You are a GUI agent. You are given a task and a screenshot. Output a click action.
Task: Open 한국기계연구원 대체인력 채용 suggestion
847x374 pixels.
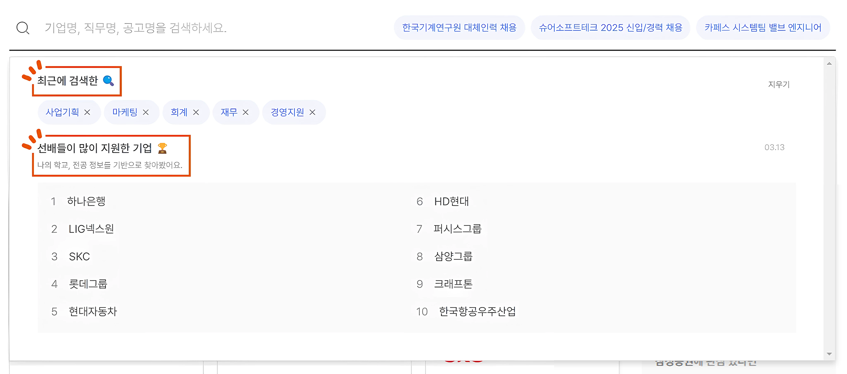click(459, 28)
